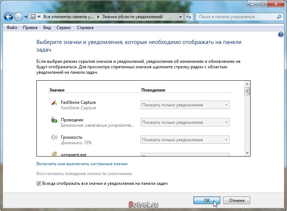Open 'Включить или выключить системные значки' link

[x=82, y=164]
